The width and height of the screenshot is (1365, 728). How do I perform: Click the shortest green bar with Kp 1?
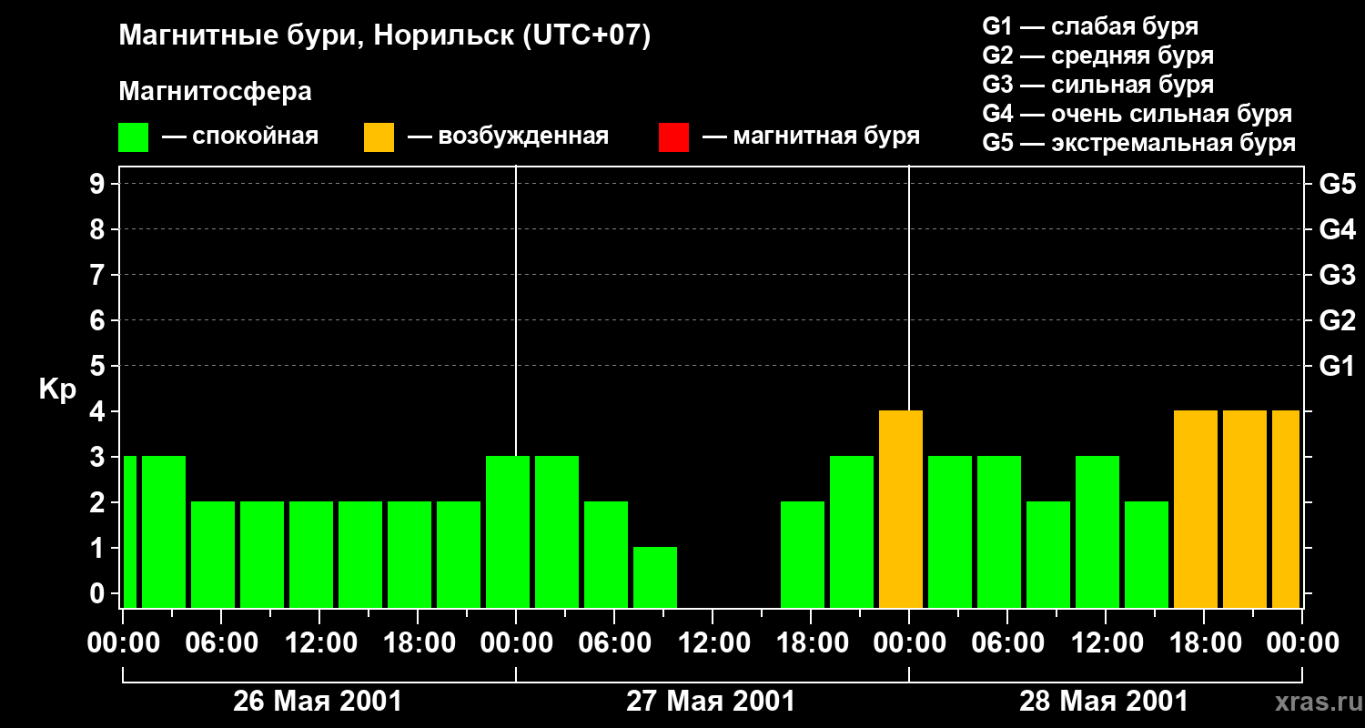pos(655,577)
